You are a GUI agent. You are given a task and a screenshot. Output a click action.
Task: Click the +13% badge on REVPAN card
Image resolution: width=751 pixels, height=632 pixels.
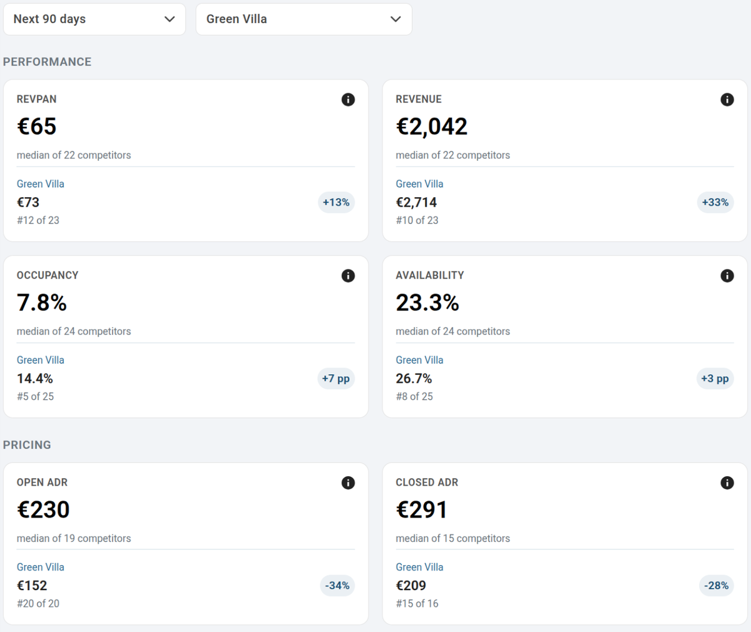[336, 203]
